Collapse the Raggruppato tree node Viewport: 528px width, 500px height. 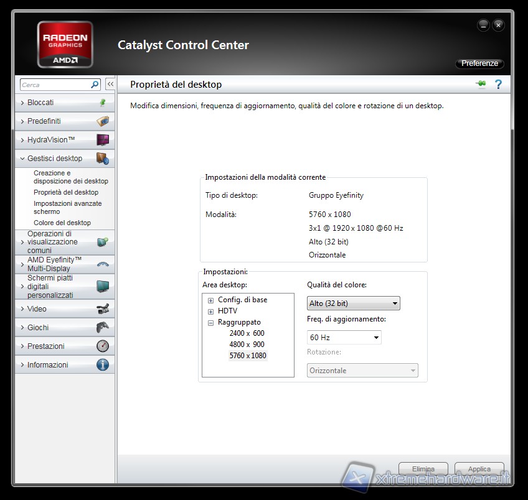211,323
